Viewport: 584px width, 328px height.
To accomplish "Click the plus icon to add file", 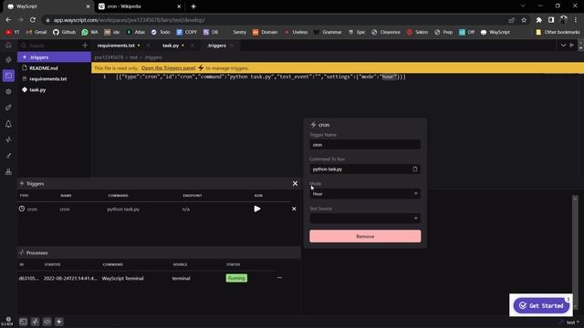I will coord(85,46).
